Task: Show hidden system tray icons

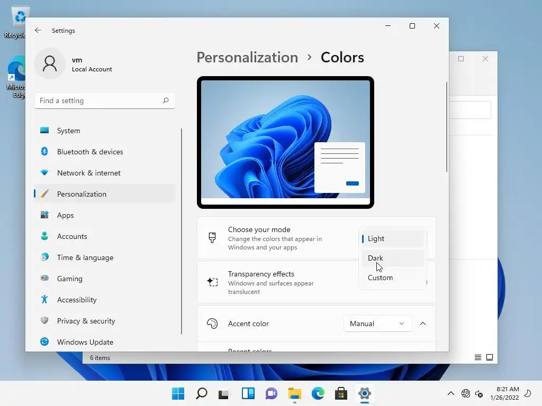Action: [451, 393]
